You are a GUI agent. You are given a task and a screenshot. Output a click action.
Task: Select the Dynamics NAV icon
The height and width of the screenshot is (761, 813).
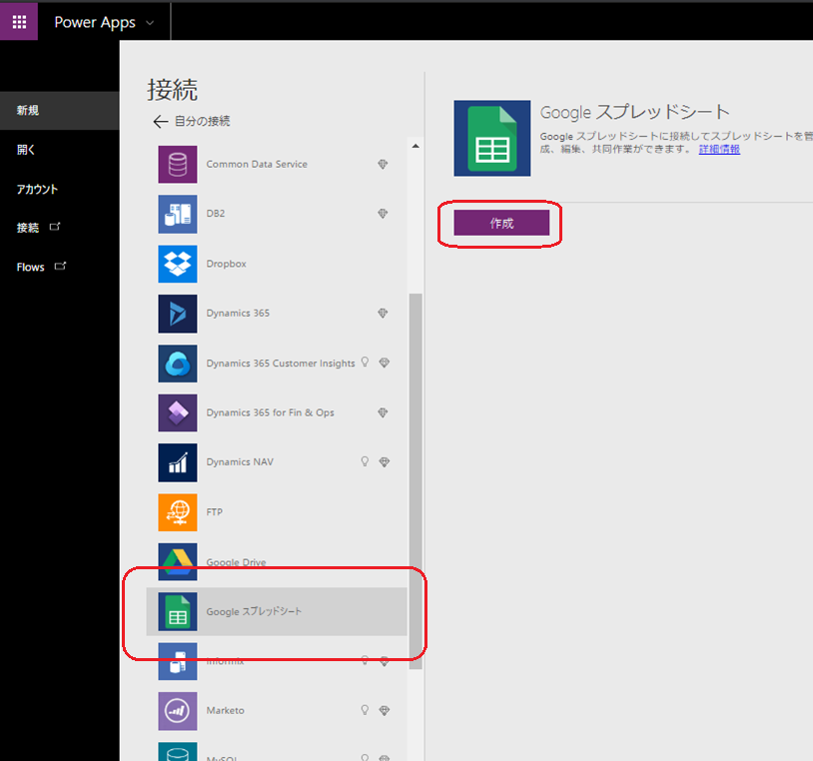click(178, 462)
